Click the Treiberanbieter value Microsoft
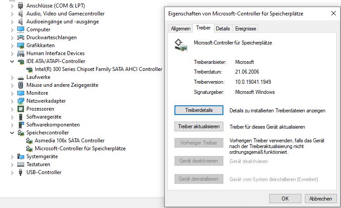 [x=245, y=62]
